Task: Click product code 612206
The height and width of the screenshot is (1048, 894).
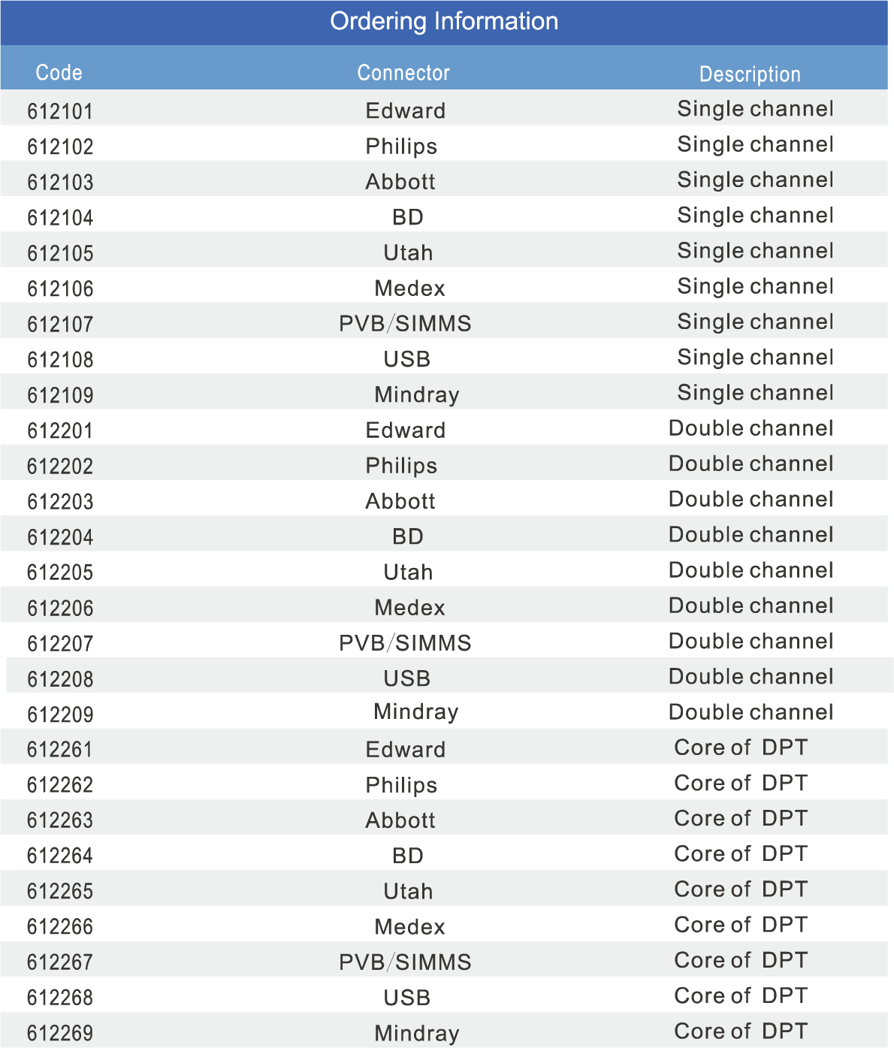Action: pyautogui.click(x=60, y=608)
